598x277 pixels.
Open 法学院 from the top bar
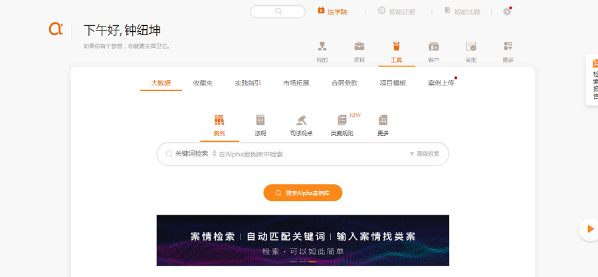tap(333, 11)
